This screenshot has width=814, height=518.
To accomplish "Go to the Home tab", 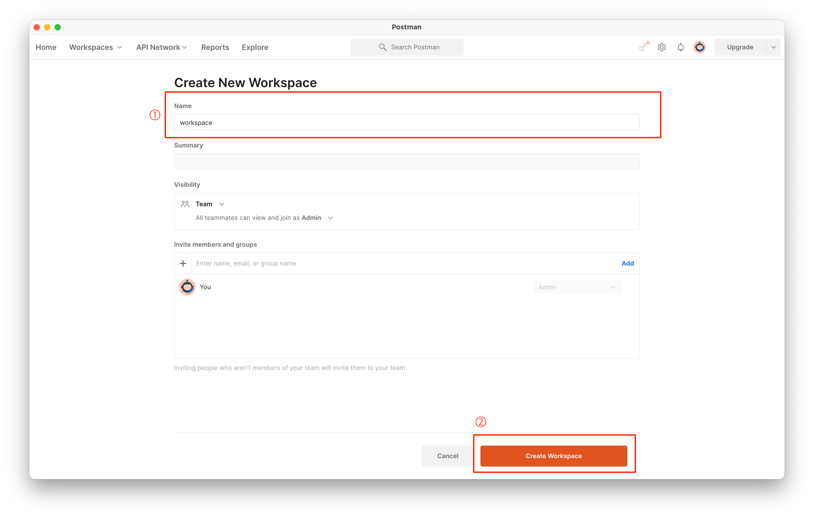I will pos(46,47).
